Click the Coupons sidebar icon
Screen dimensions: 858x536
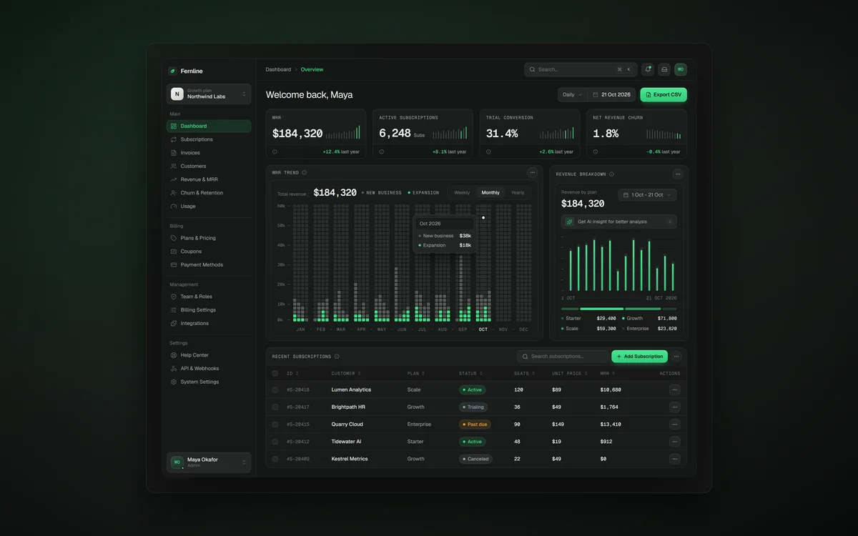[174, 252]
